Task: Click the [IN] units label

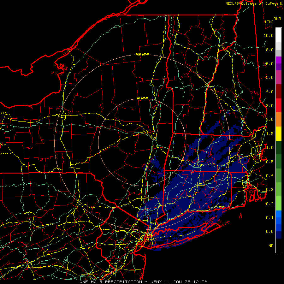Action: [x=269, y=22]
